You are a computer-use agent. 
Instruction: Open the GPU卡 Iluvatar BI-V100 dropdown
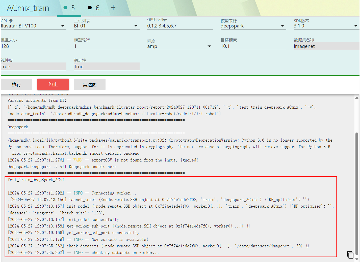coord(62,26)
